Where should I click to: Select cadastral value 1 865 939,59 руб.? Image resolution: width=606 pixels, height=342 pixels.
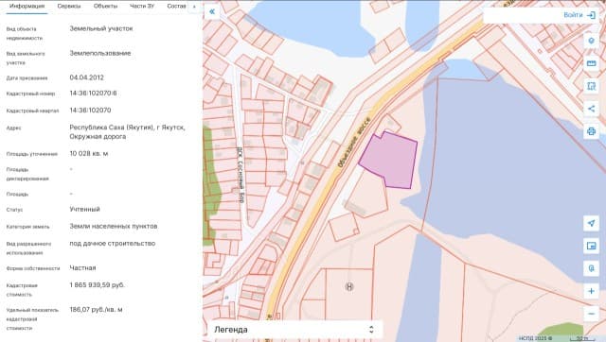click(97, 285)
